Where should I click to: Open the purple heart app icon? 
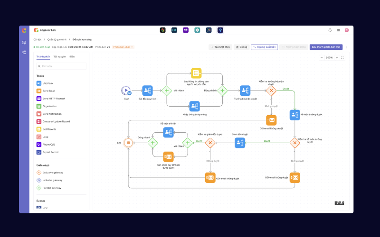coord(186,30)
